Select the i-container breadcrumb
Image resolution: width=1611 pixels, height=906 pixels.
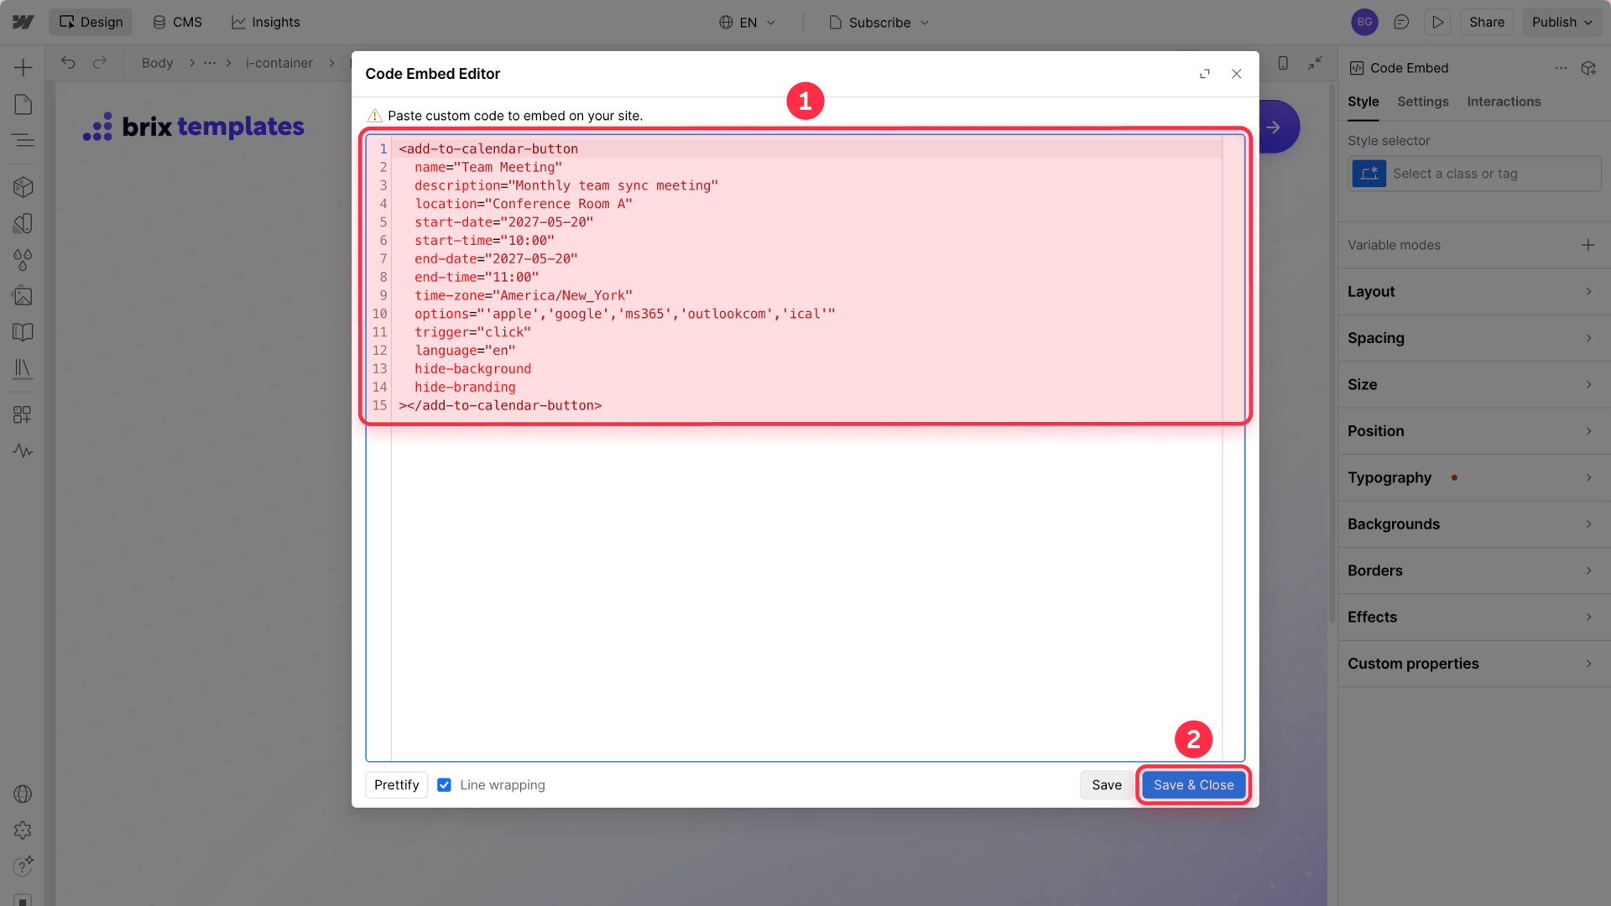click(x=279, y=63)
